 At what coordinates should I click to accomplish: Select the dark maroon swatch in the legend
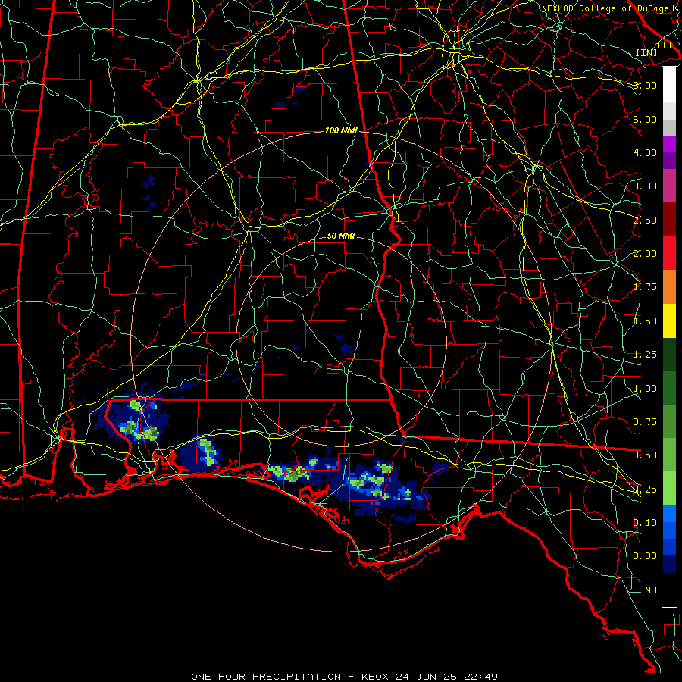point(669,220)
